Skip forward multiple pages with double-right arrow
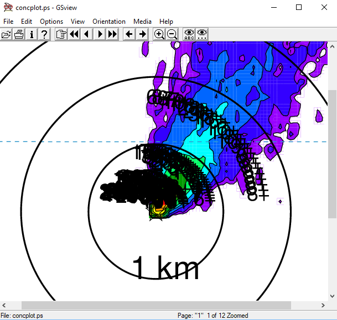This screenshot has height=320, width=337. coord(112,34)
